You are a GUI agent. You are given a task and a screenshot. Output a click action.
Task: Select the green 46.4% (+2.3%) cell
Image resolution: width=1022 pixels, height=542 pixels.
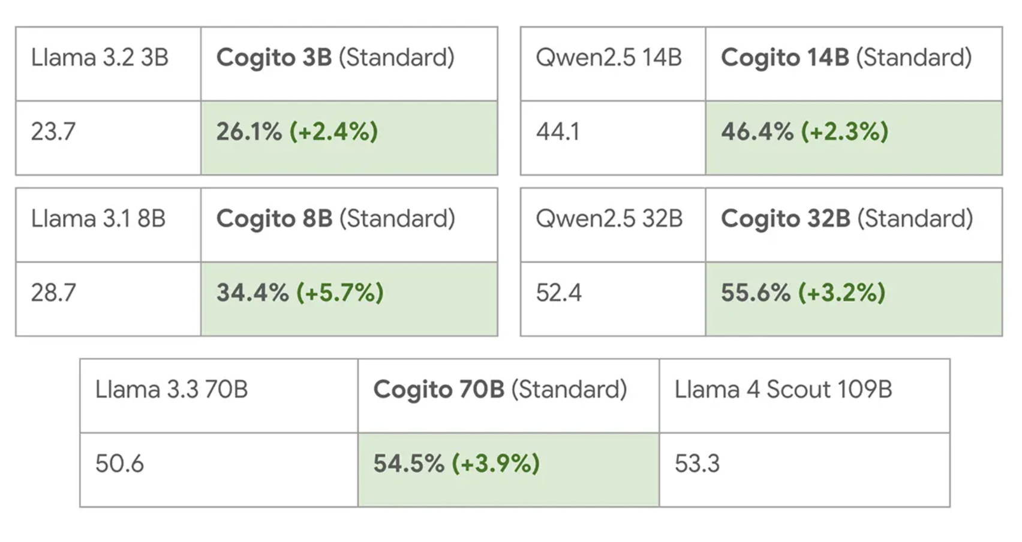pos(853,138)
